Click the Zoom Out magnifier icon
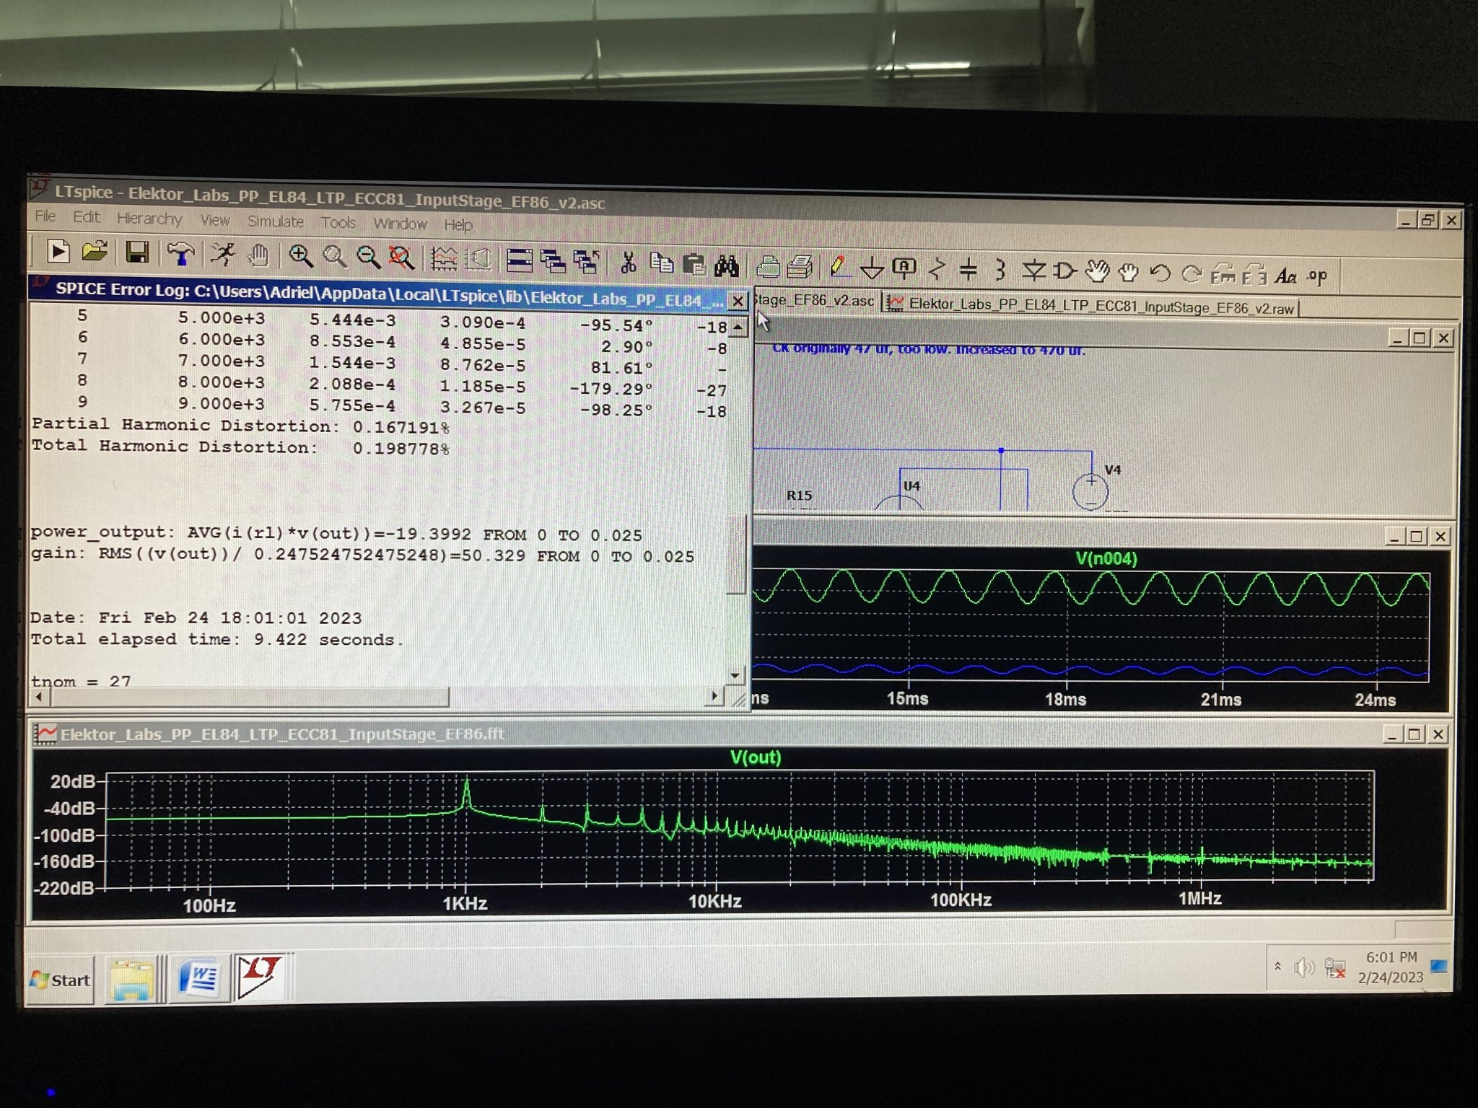Screen dimensions: 1478x1108 point(368,258)
